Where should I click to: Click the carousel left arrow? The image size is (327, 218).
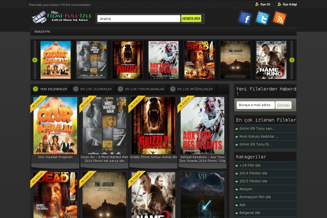[x=35, y=60]
